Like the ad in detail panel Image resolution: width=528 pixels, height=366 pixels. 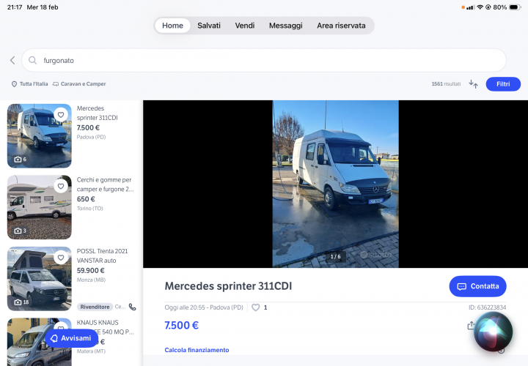256,307
